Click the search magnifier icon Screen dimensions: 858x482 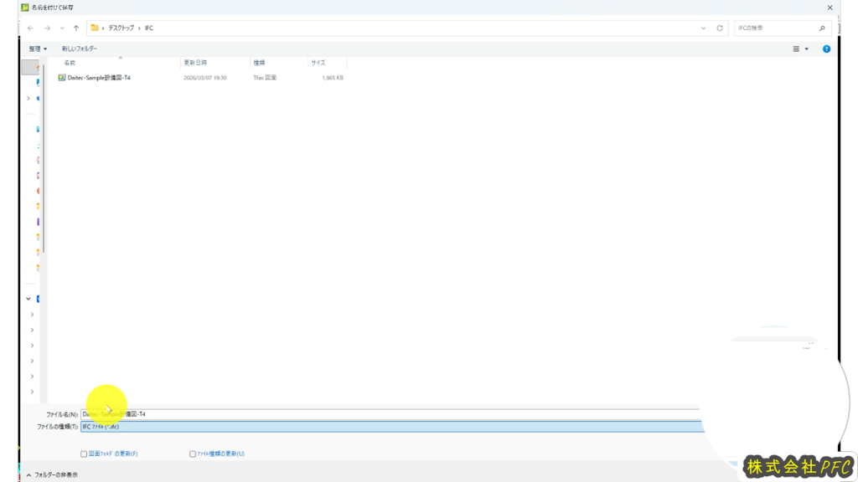[822, 28]
